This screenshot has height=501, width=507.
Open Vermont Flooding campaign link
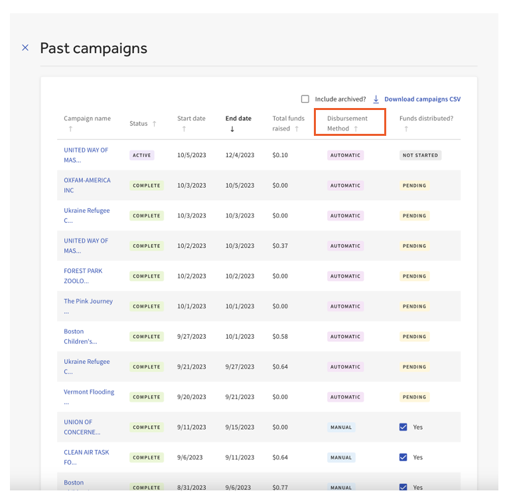coord(88,392)
